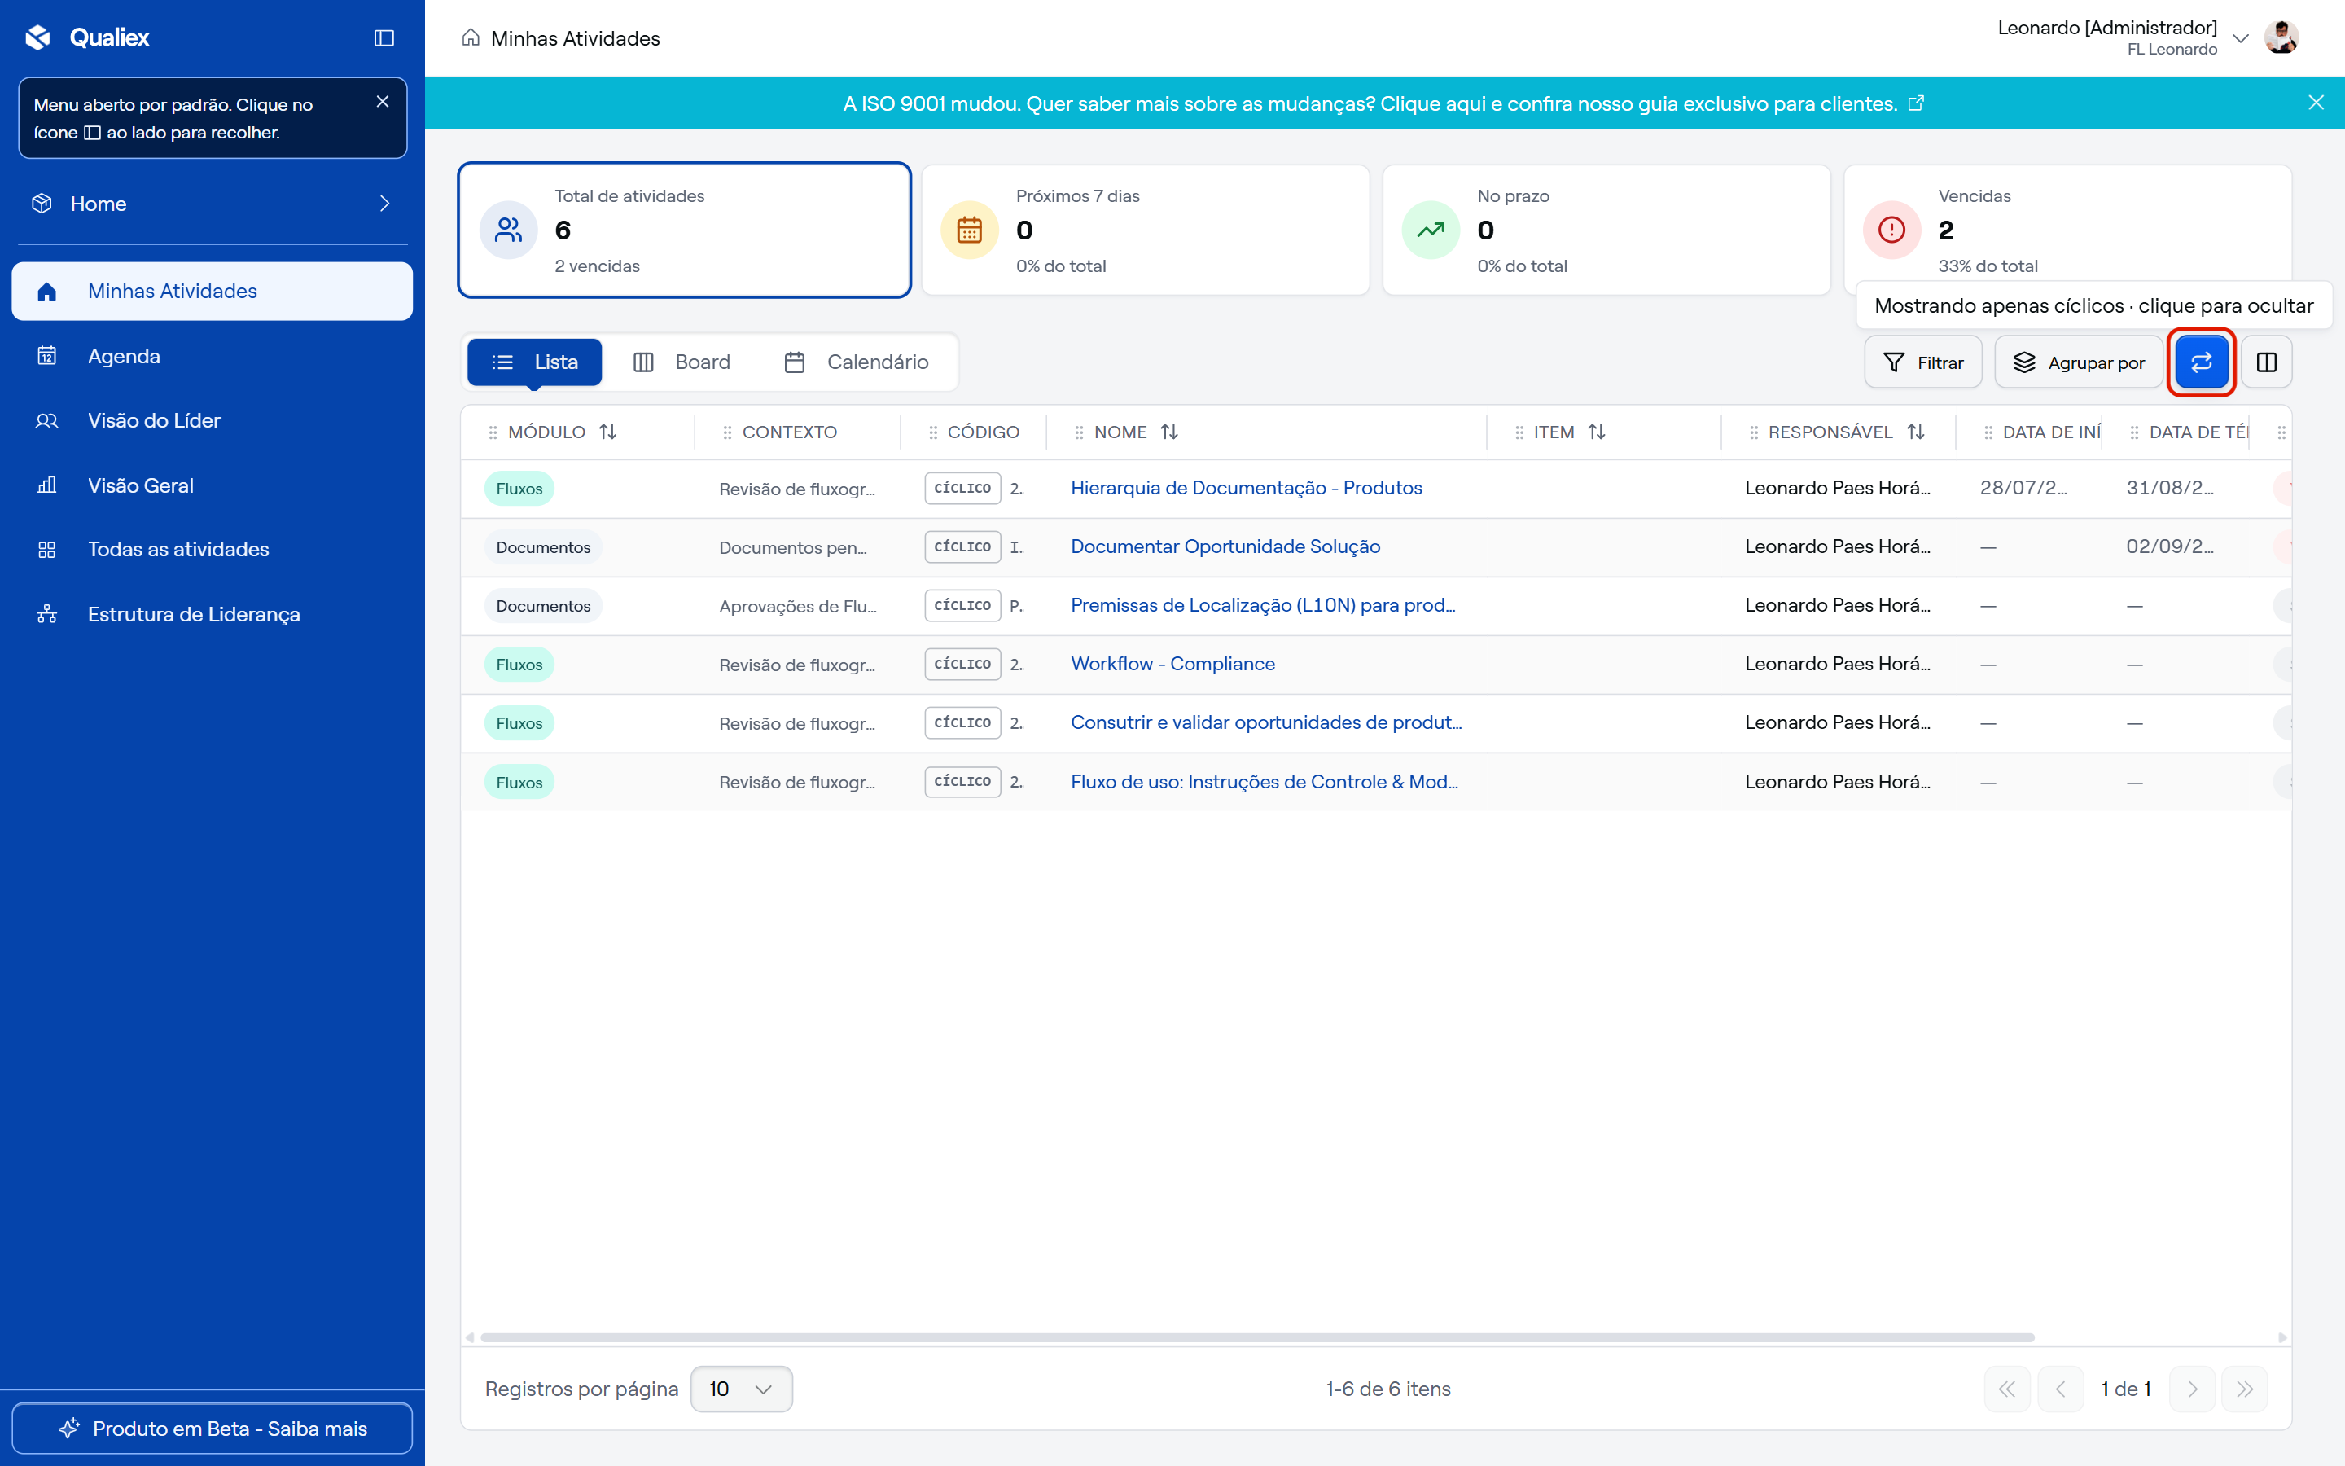Open Agrupar por grouping menu

(2079, 362)
